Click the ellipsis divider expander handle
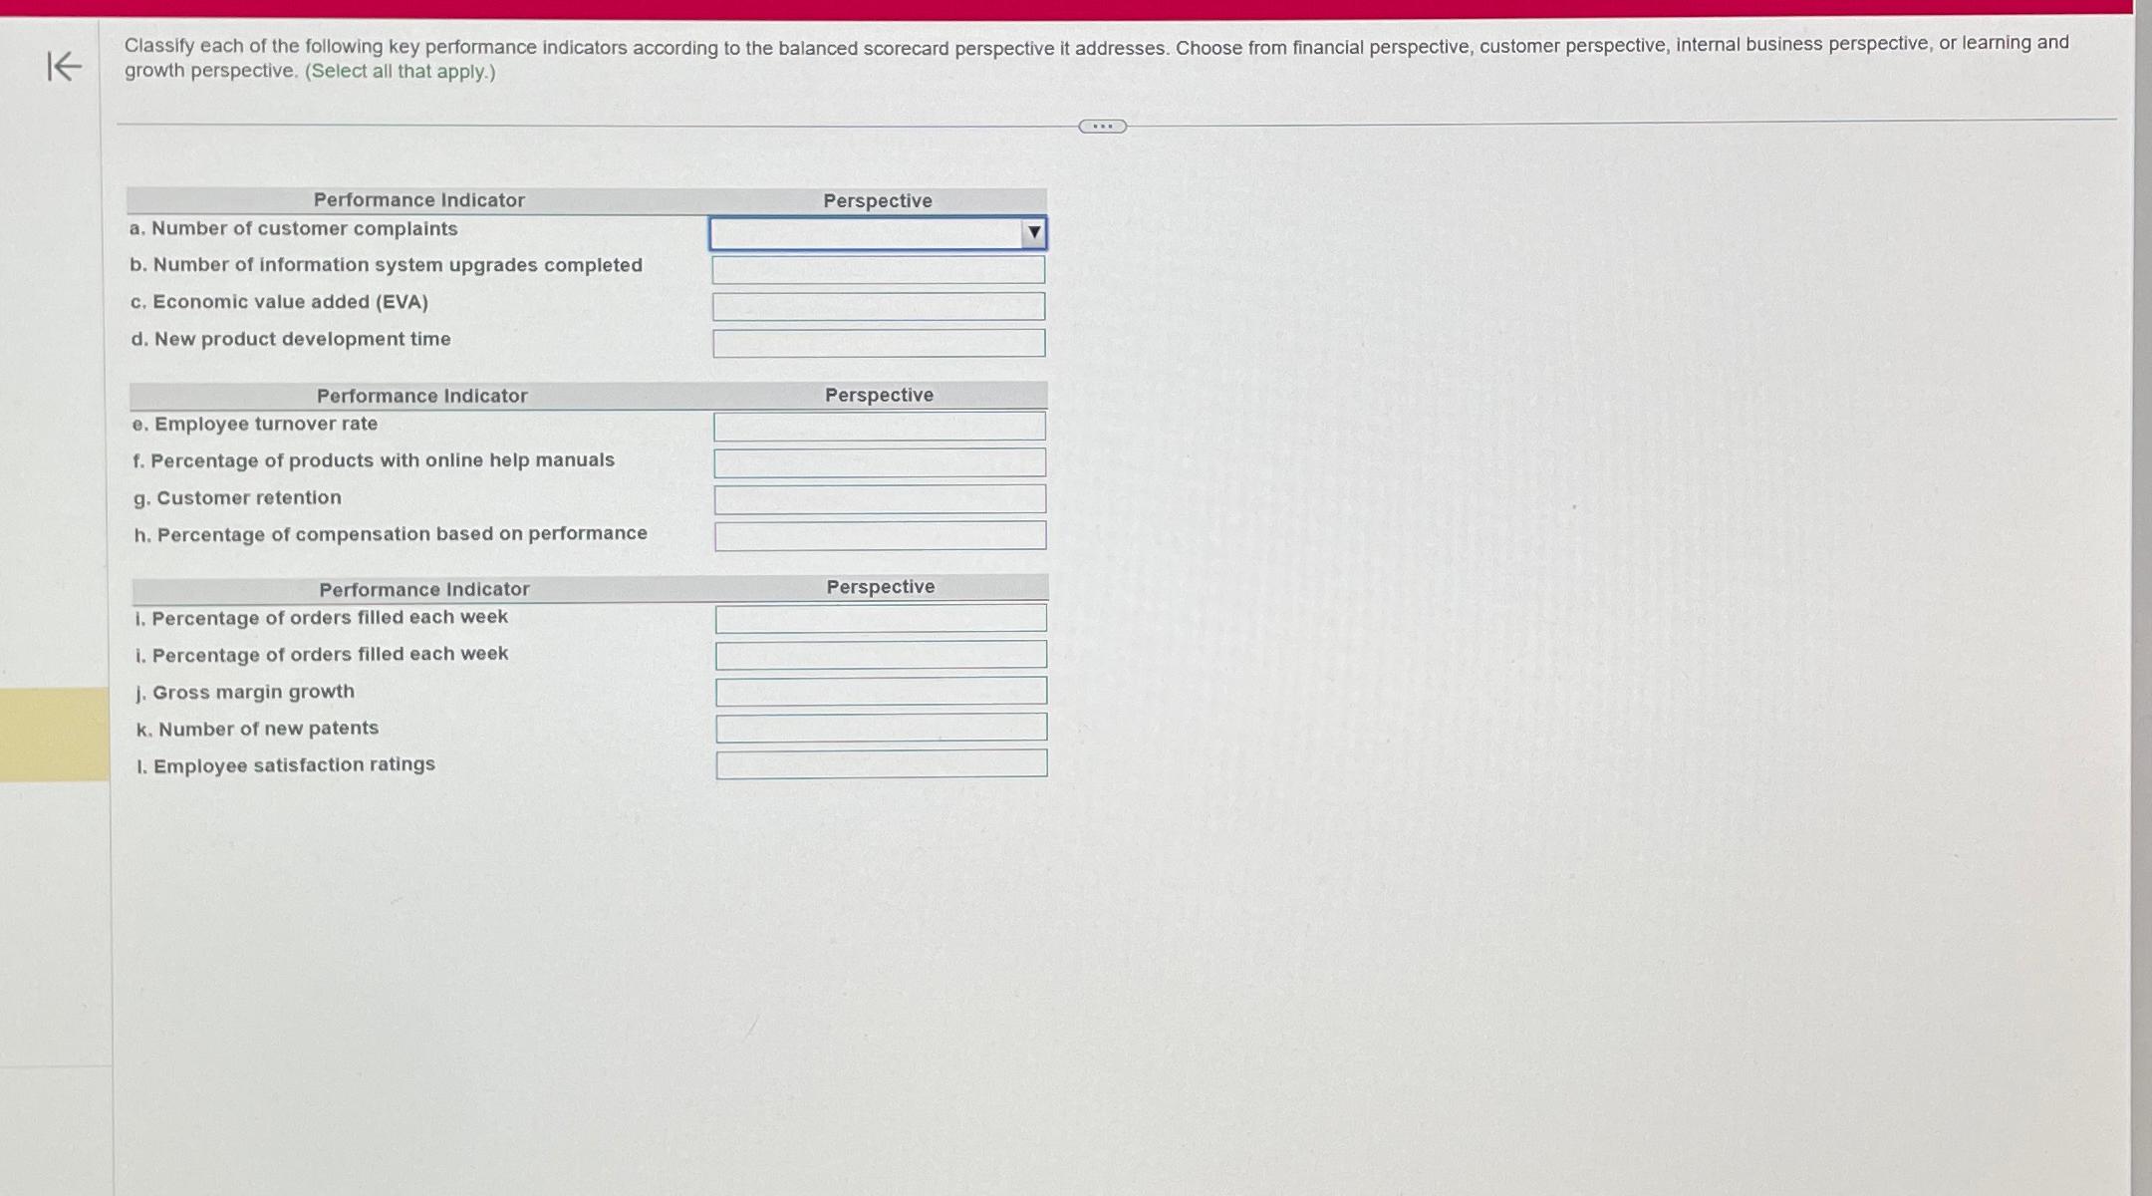 pyautogui.click(x=1102, y=127)
